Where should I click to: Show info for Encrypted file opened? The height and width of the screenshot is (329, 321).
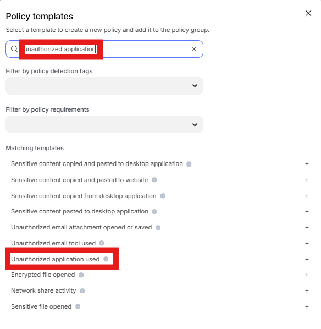(x=81, y=275)
